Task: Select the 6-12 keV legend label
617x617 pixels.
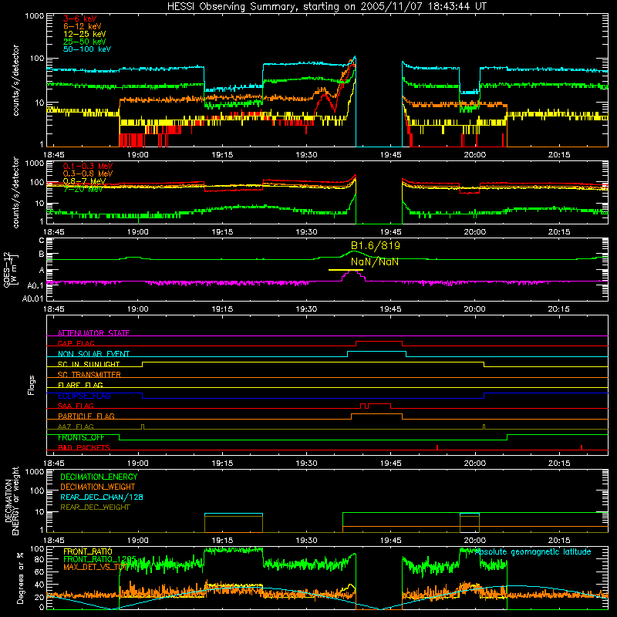Action: pyautogui.click(x=83, y=26)
